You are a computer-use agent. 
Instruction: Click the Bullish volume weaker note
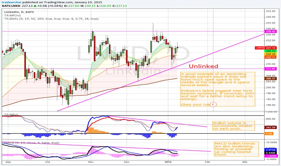(x=233, y=126)
